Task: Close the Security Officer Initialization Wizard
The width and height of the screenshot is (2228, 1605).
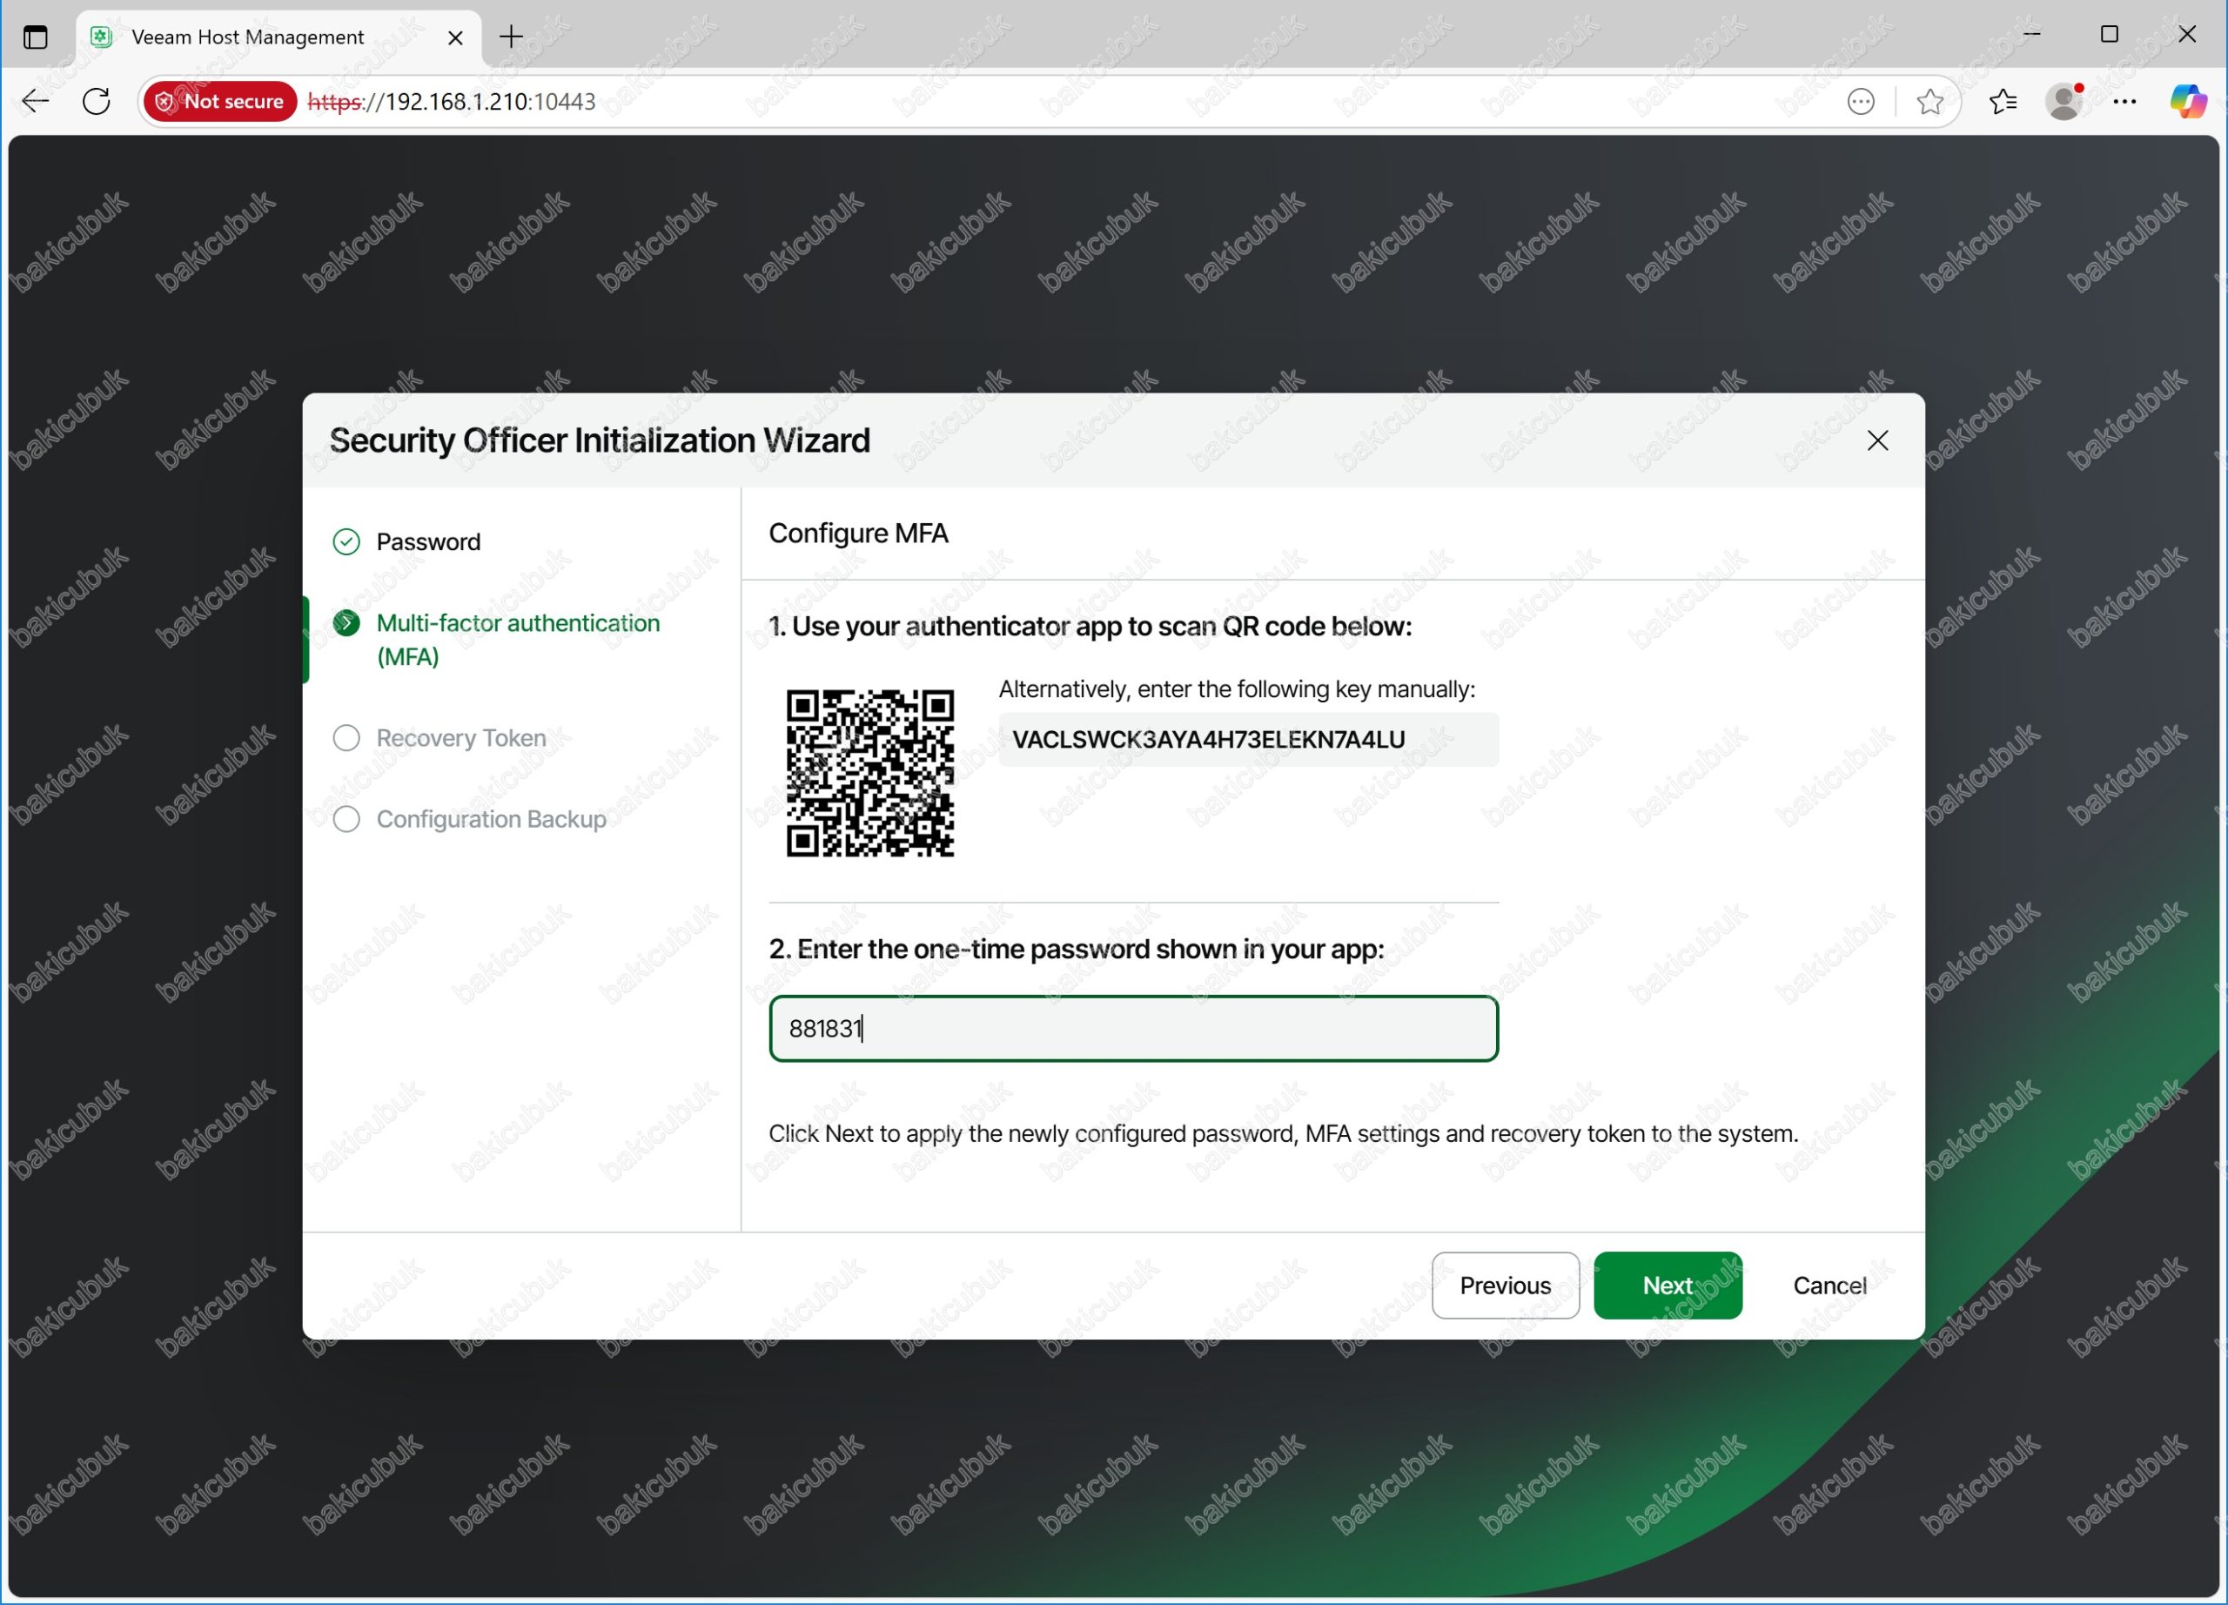Action: pos(1877,440)
